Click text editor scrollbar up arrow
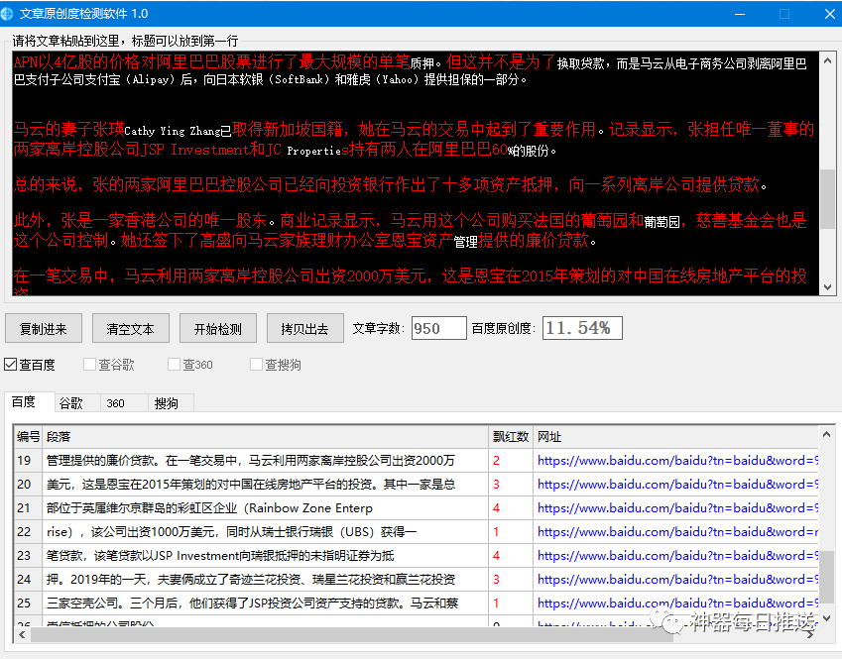 coord(827,60)
